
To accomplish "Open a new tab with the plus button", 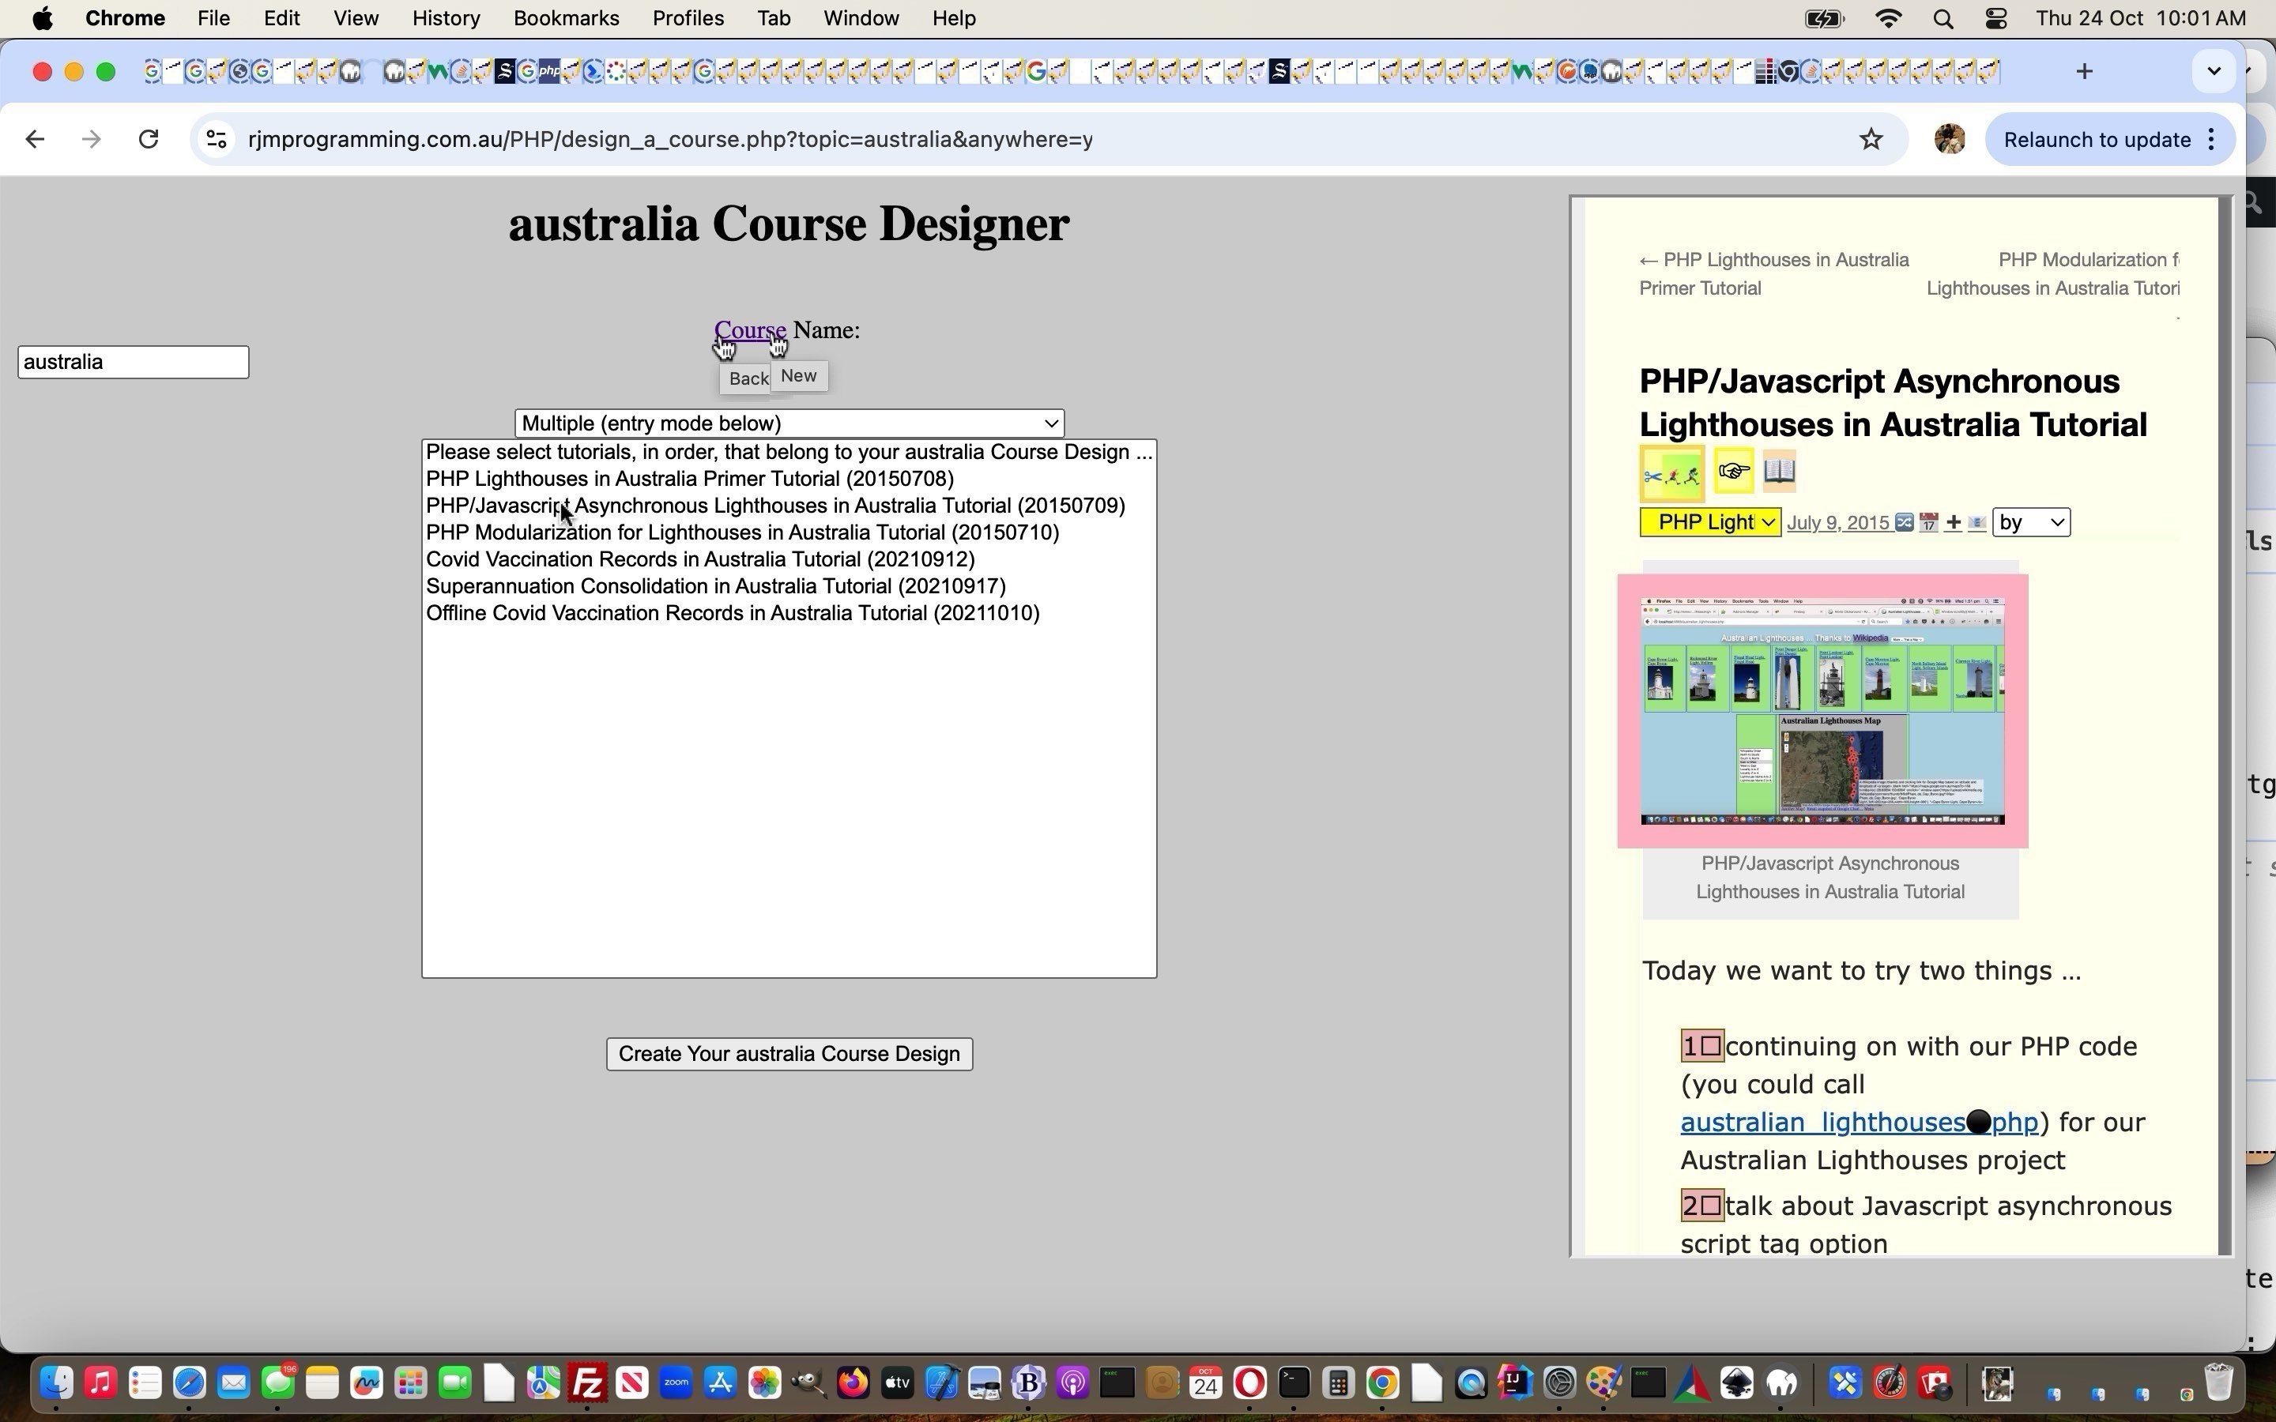I will click(x=2084, y=71).
